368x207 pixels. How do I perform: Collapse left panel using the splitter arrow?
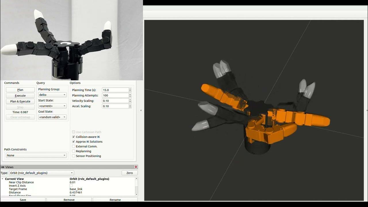tap(141, 110)
